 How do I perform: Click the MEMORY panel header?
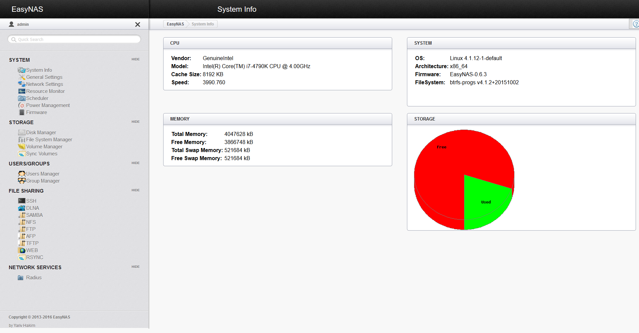point(277,119)
